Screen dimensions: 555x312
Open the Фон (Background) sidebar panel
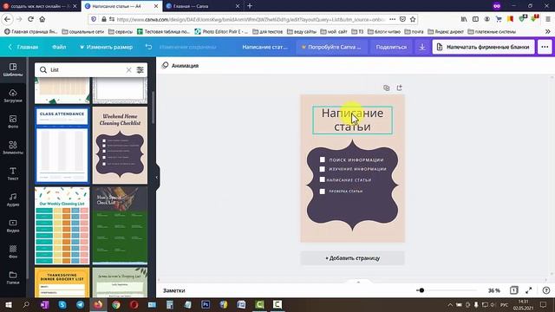[x=13, y=251]
